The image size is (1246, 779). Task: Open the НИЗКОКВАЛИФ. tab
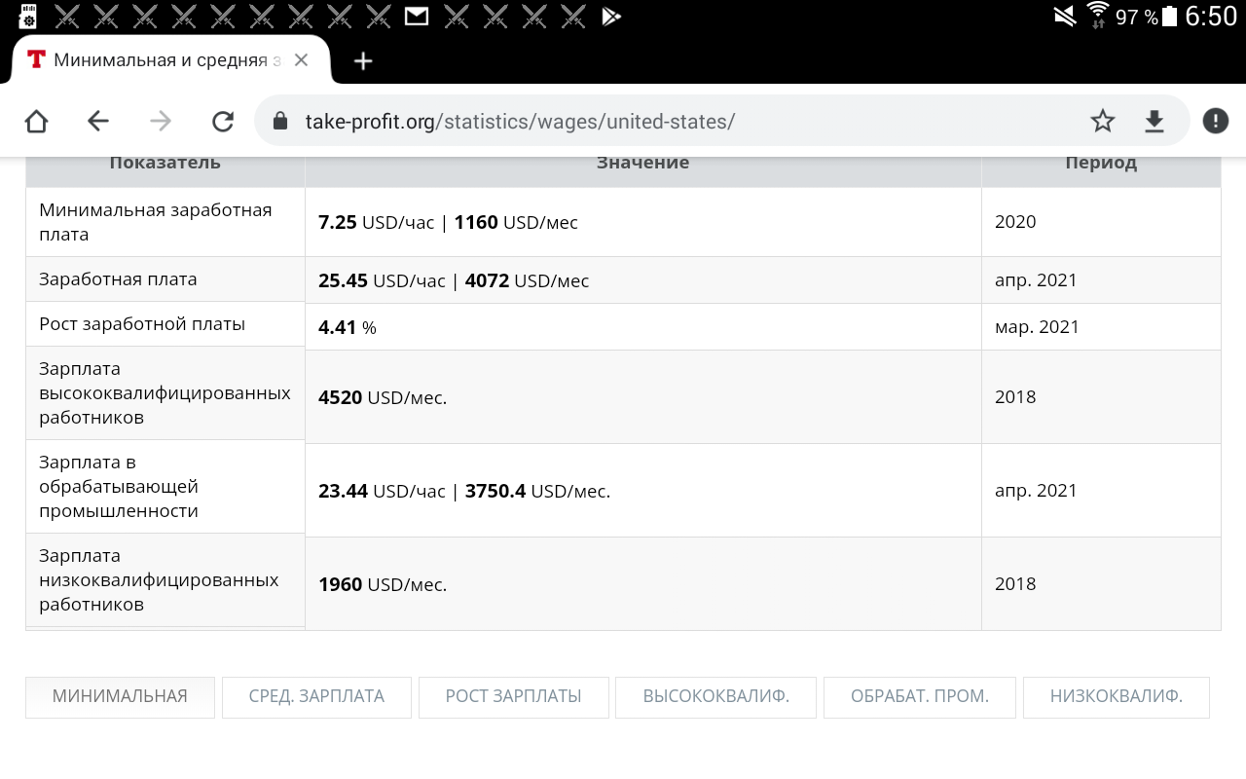[x=1116, y=696]
